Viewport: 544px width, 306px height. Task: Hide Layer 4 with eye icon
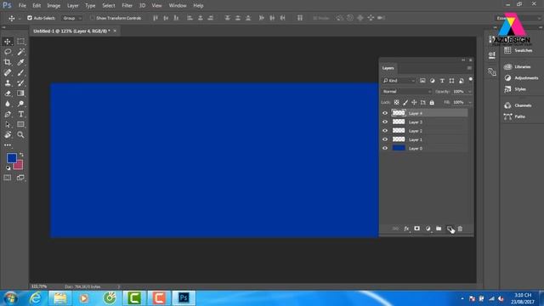[x=385, y=113]
